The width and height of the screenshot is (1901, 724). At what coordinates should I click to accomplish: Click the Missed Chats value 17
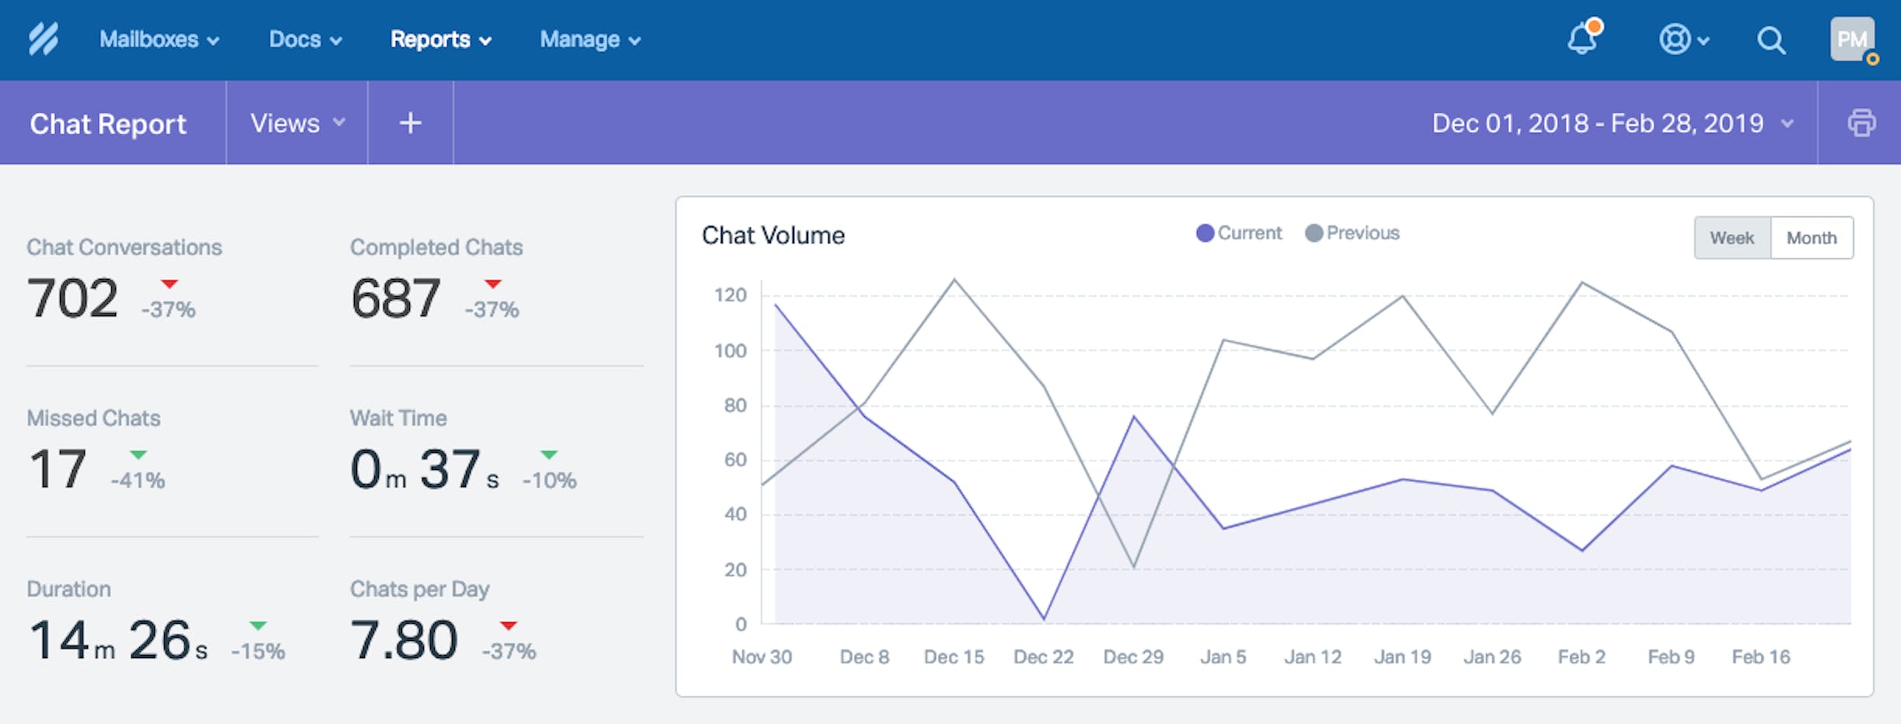tap(57, 469)
